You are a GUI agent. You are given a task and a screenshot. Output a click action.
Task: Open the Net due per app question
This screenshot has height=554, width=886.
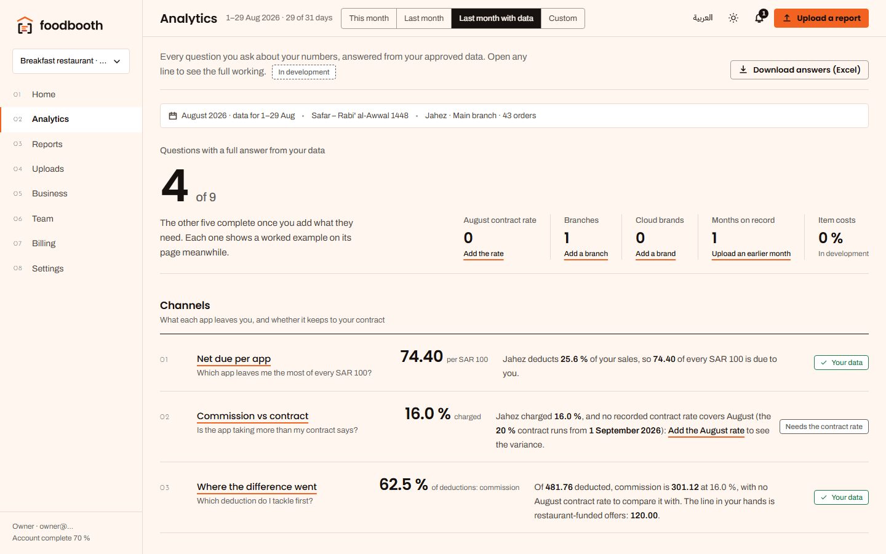pyautogui.click(x=234, y=359)
